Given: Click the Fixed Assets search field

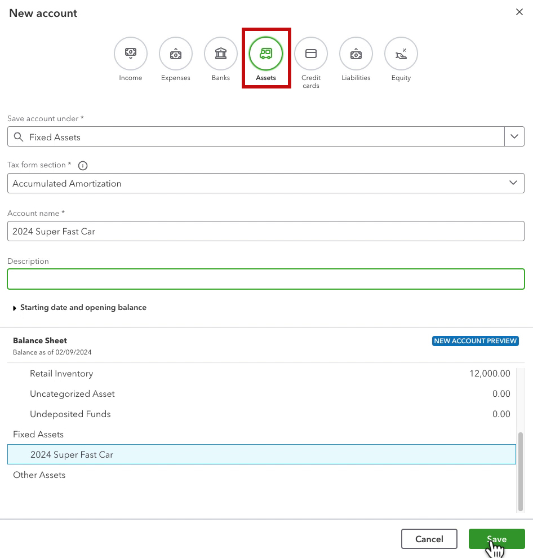Looking at the screenshot, I should tap(256, 137).
